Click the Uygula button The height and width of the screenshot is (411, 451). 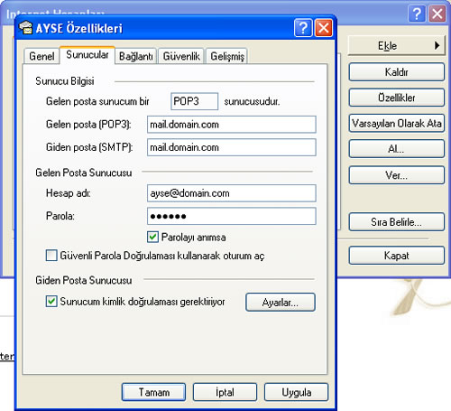click(296, 392)
